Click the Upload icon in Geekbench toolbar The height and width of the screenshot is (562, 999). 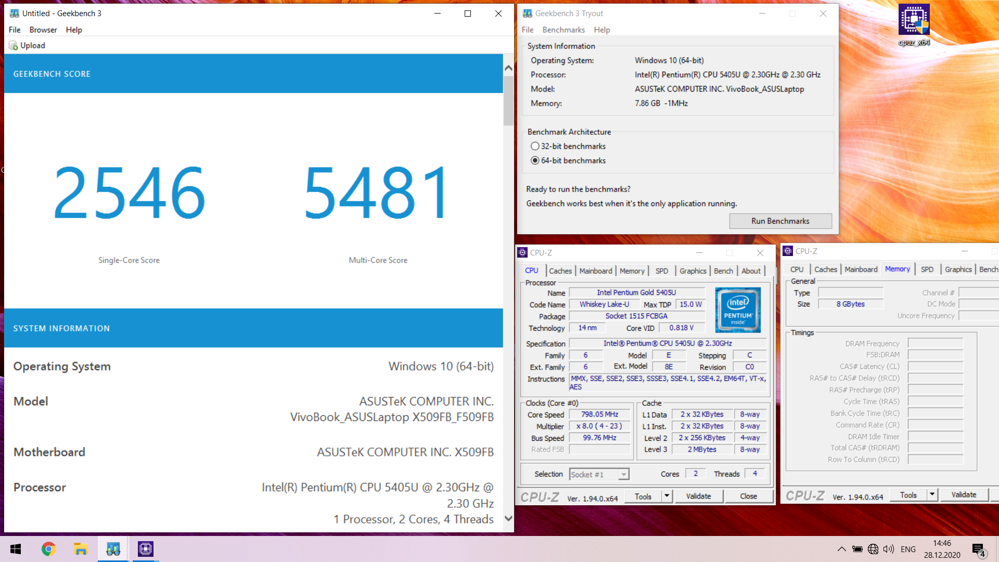[14, 46]
